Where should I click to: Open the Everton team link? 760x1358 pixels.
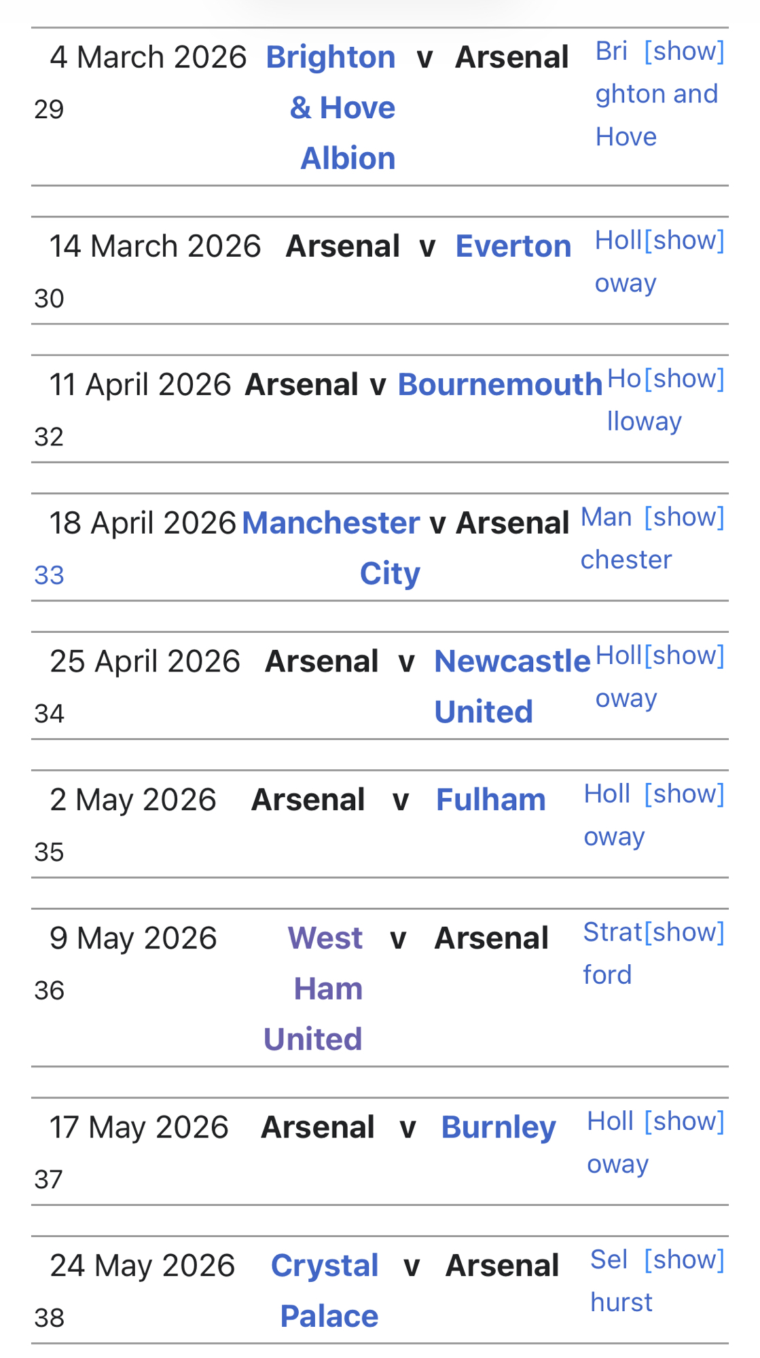tap(513, 246)
